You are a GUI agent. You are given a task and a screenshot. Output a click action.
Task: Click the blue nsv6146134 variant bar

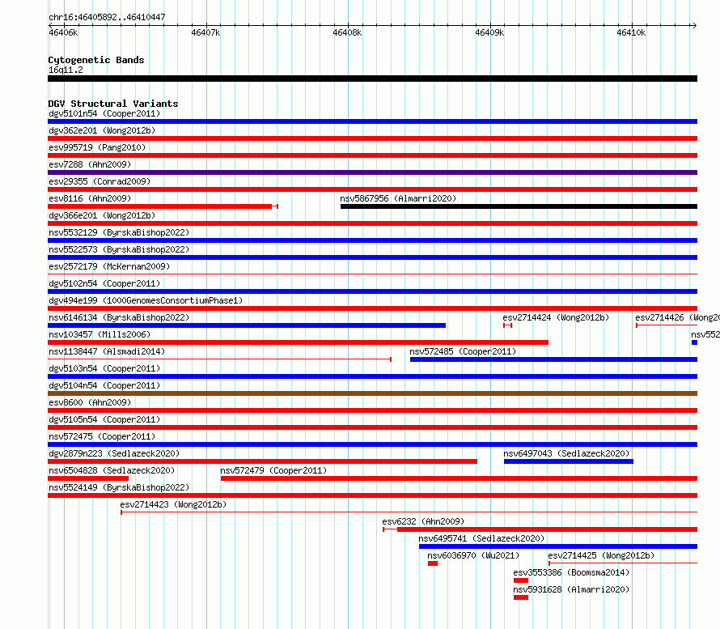tap(247, 325)
